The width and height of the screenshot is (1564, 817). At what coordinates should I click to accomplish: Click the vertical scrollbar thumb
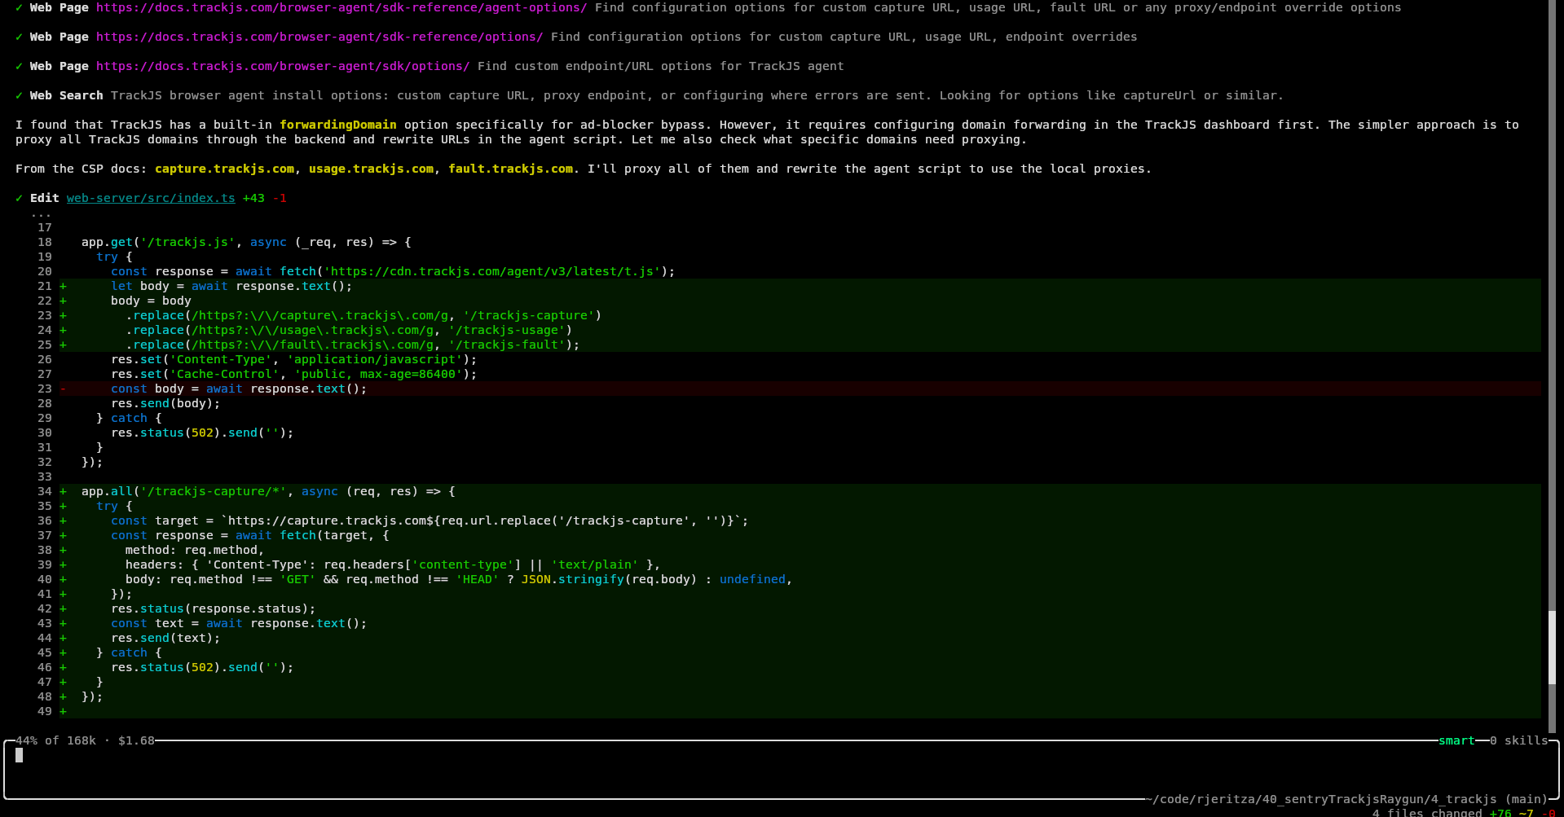pyautogui.click(x=1552, y=648)
